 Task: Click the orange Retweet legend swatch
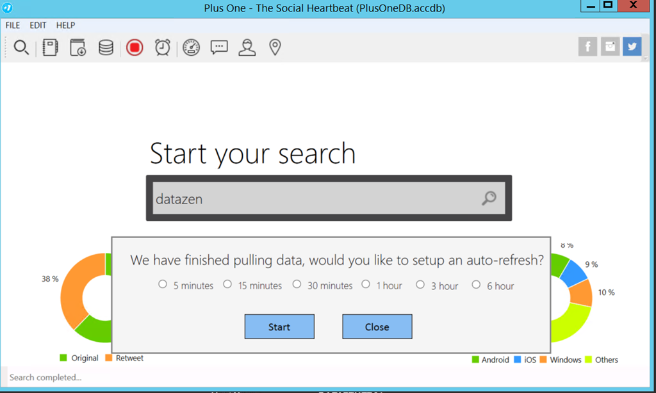click(109, 358)
